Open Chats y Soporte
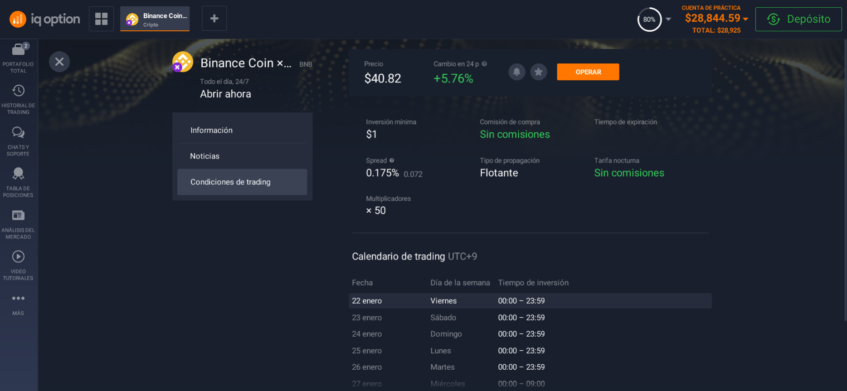 pos(18,141)
